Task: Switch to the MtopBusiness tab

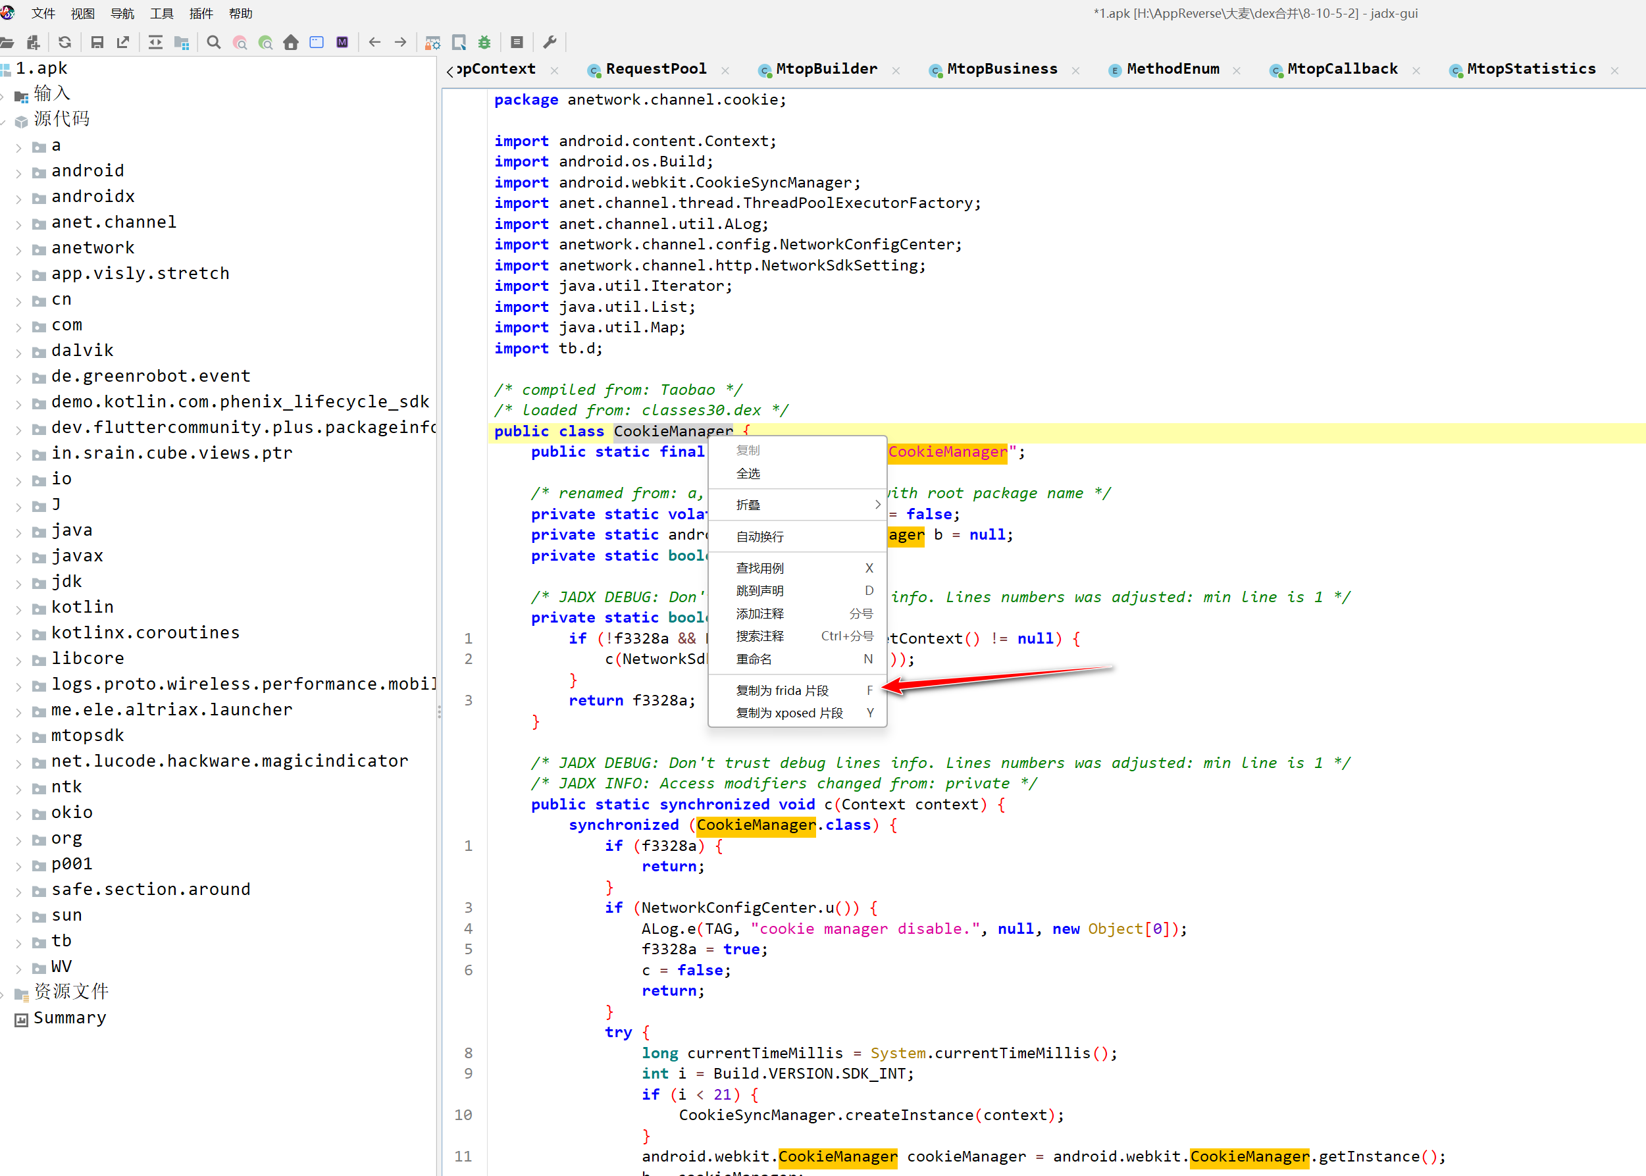Action: coord(1001,70)
